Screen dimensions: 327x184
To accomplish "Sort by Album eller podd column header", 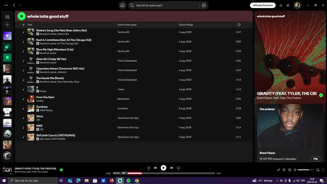I will 127,25.
